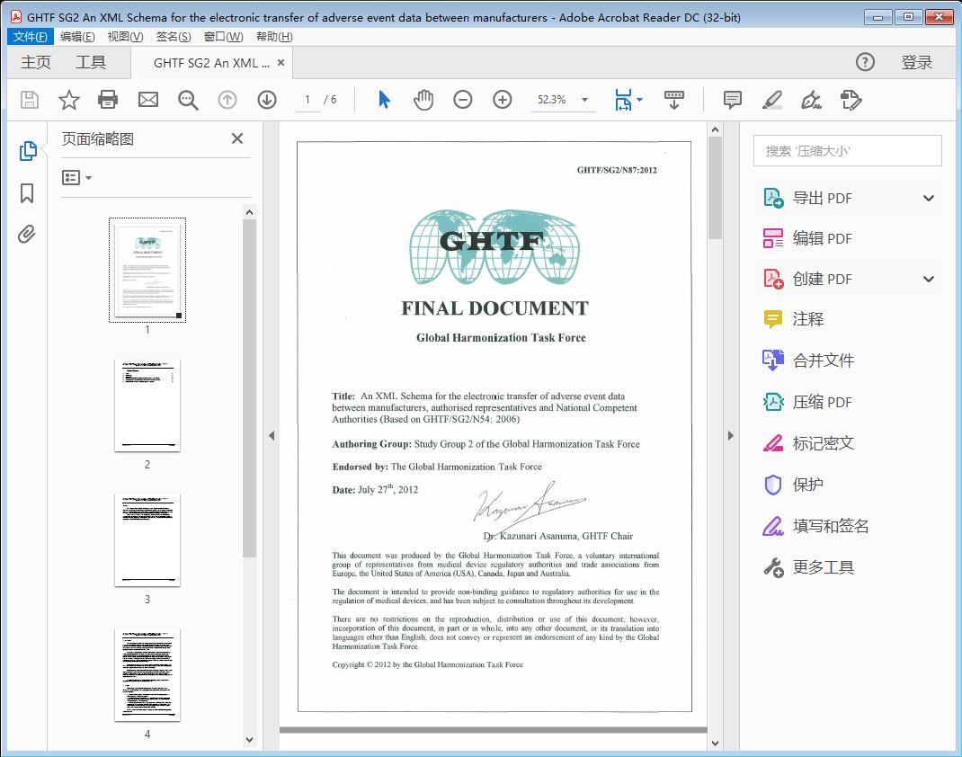Image resolution: width=962 pixels, height=757 pixels.
Task: Activate the selection arrow tool
Action: coord(383,100)
